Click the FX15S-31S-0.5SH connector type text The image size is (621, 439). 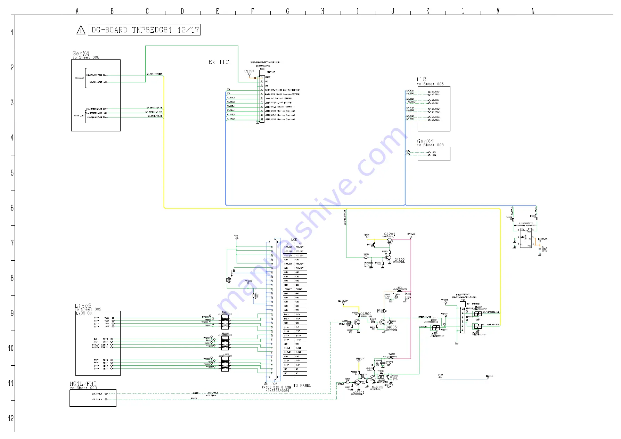click(x=277, y=387)
